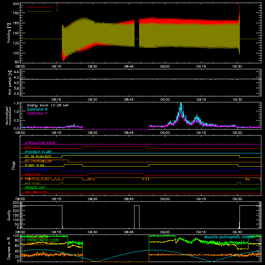
Task: Click the 'Degrees or %' axis title
Action: click(x=9, y=248)
